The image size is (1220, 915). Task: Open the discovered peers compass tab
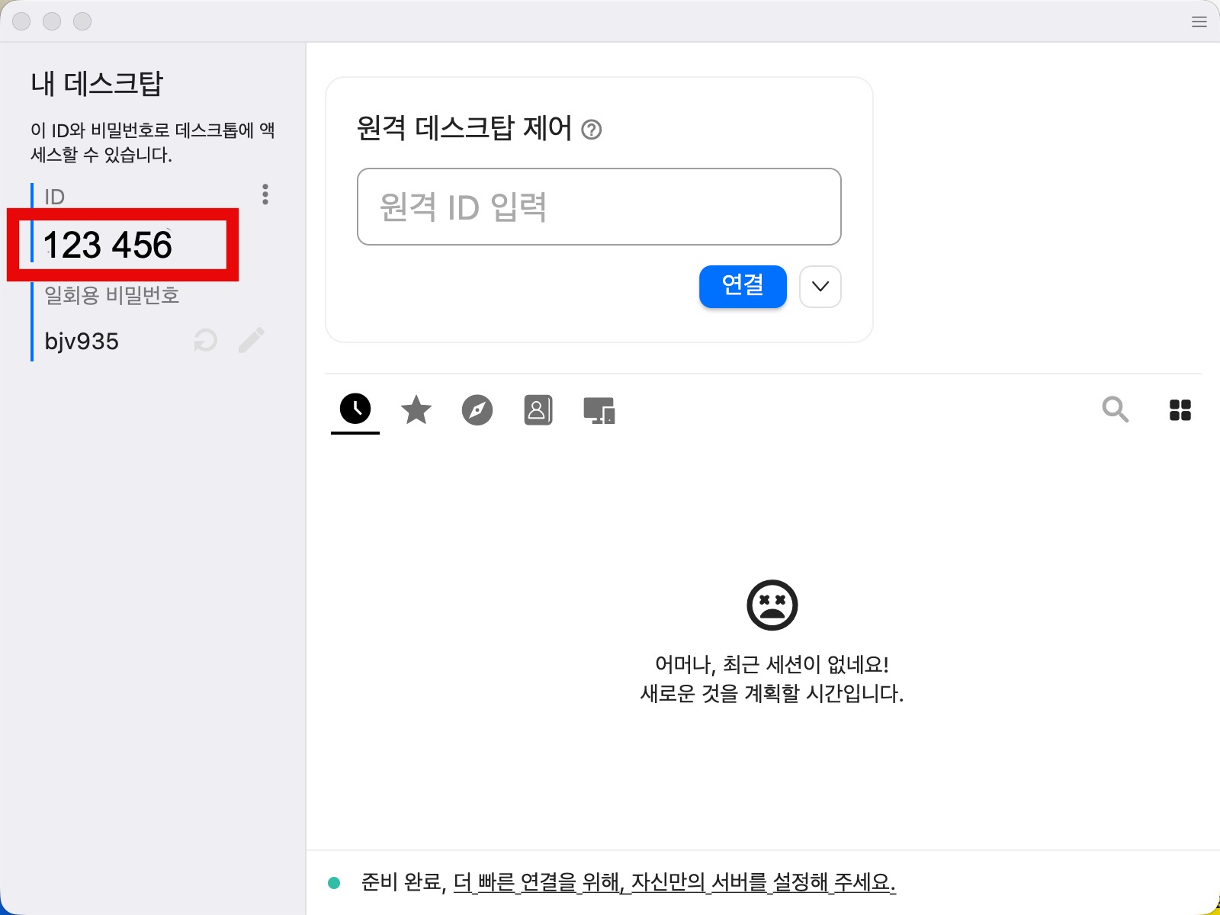477,410
